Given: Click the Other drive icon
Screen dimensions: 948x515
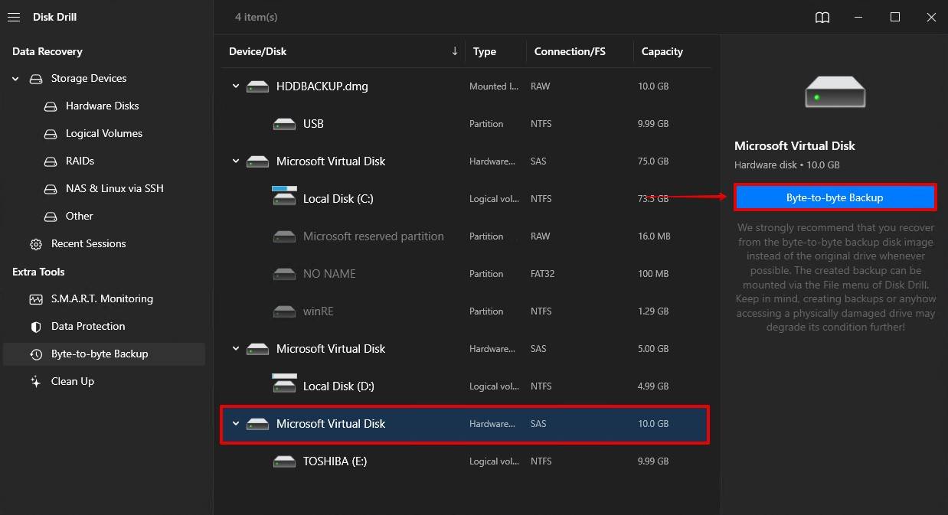Looking at the screenshot, I should click(51, 217).
